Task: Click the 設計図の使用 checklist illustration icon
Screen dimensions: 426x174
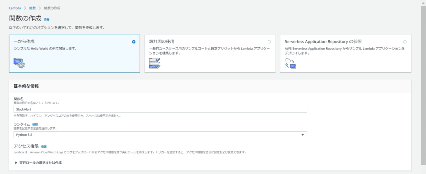Action: pos(155,63)
